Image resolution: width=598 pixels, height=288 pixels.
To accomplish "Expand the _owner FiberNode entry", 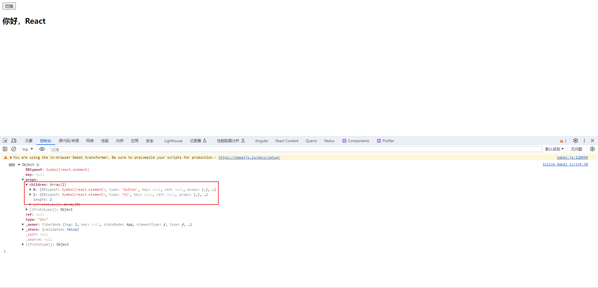I will (23, 224).
